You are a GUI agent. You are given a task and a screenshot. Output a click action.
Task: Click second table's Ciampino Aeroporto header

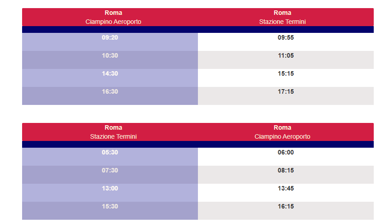click(x=282, y=136)
